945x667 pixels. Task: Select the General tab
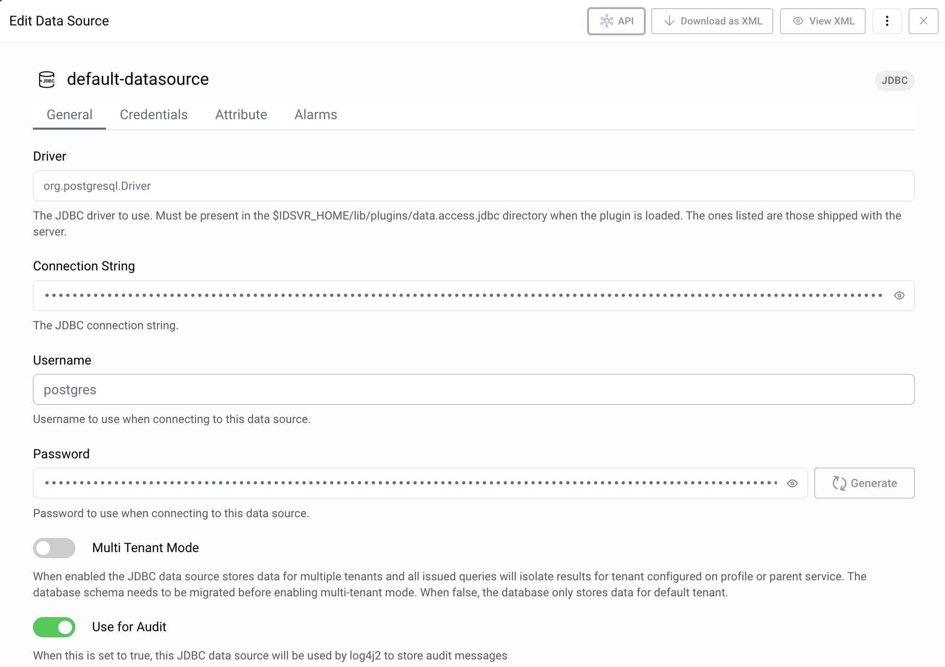click(x=69, y=115)
